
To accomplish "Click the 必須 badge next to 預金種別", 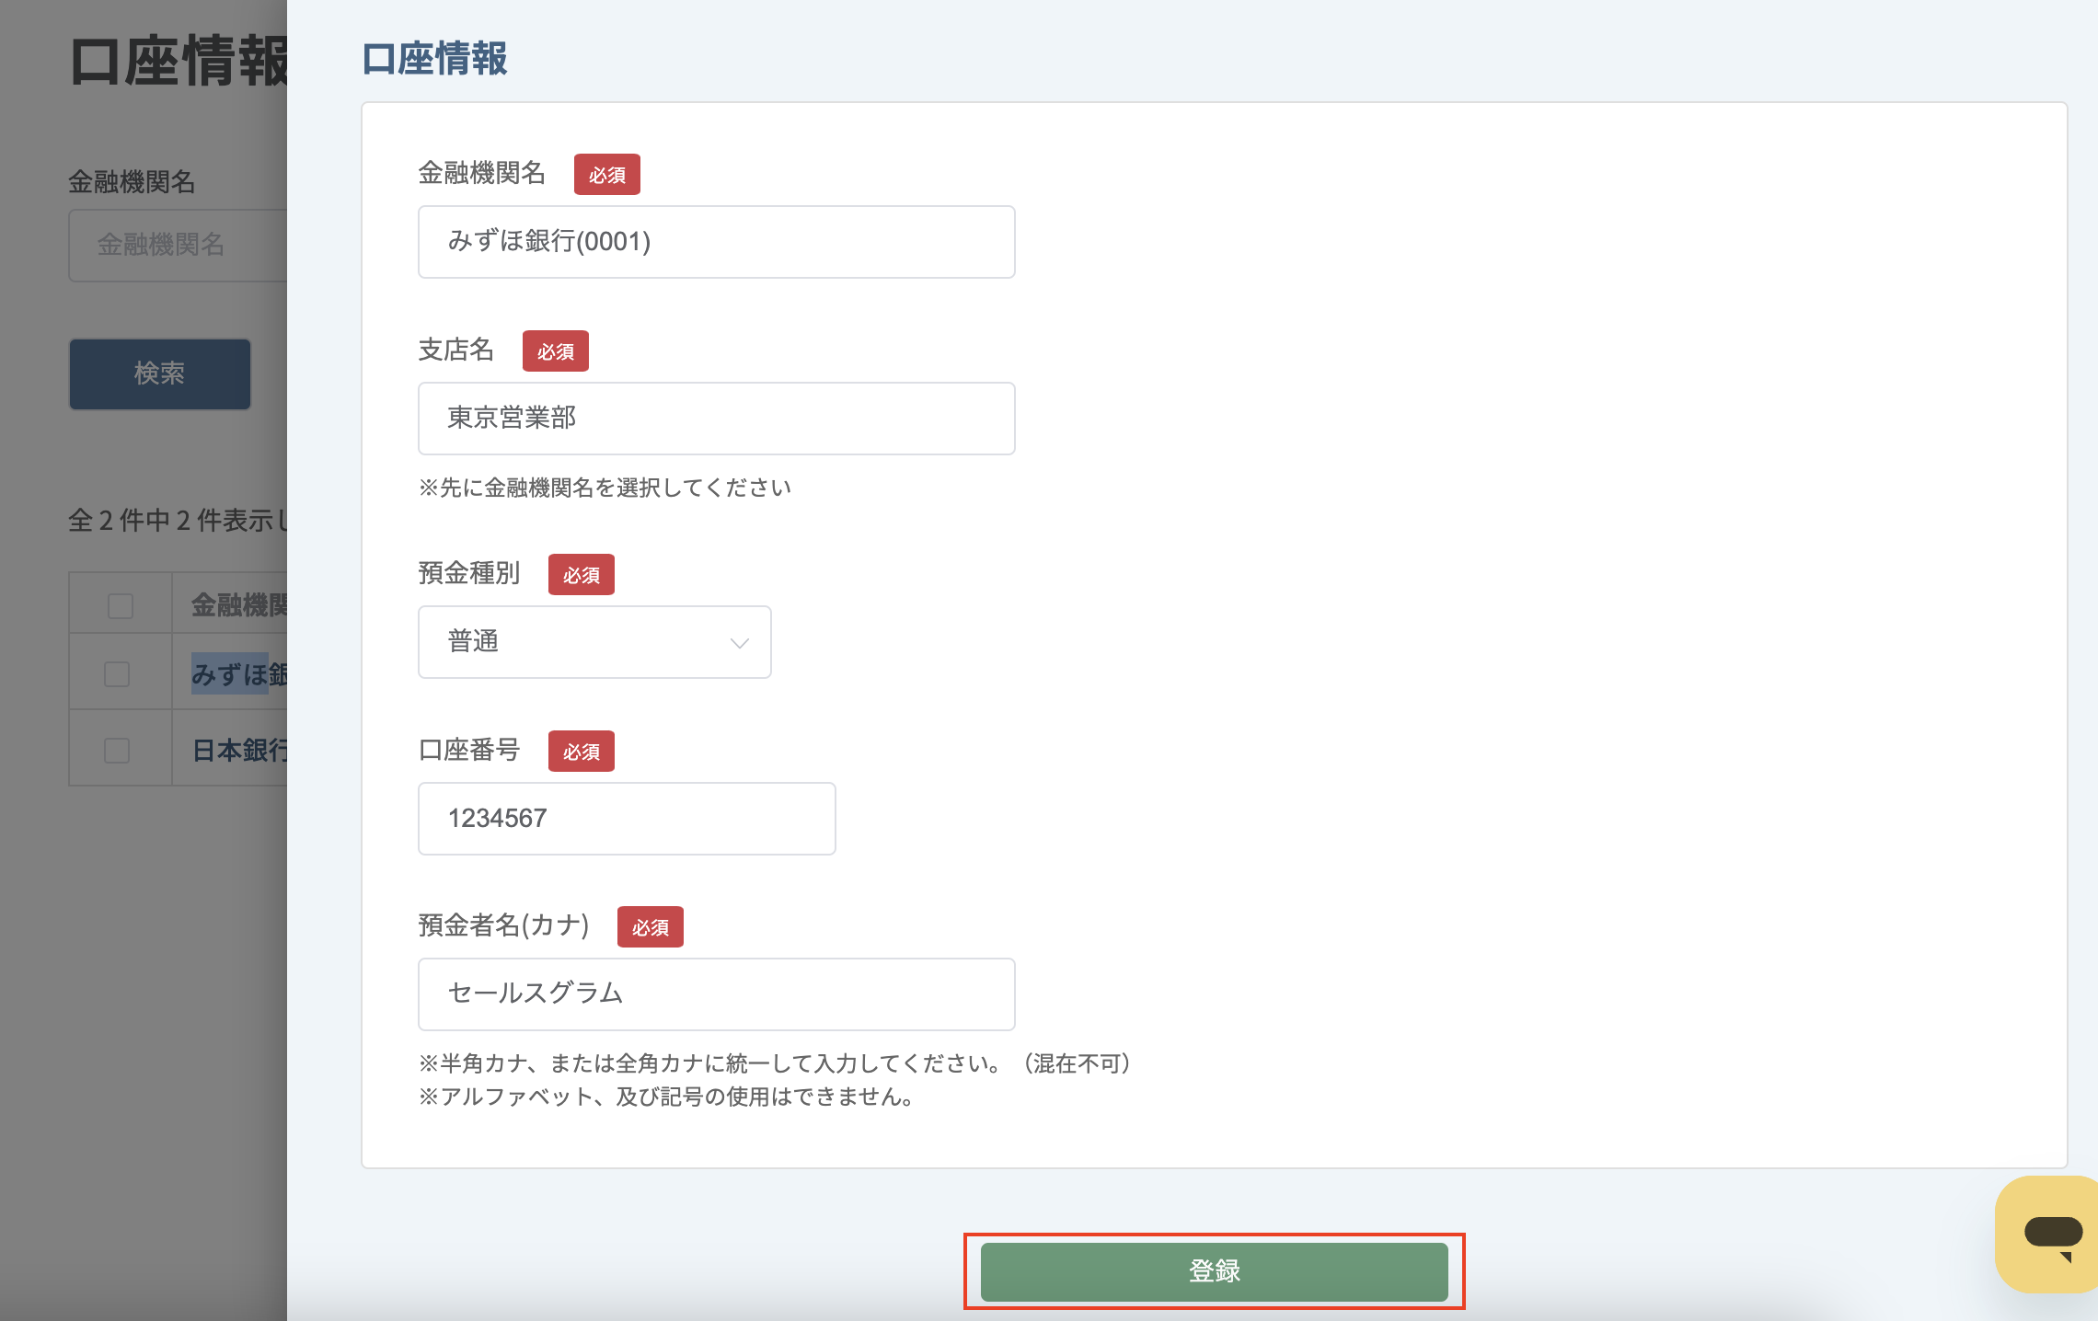I will click(x=582, y=575).
